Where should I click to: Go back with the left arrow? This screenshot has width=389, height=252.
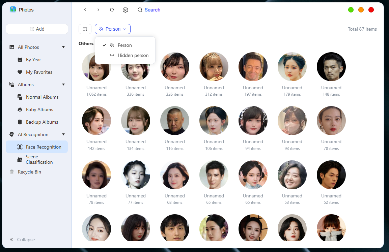[x=85, y=10]
